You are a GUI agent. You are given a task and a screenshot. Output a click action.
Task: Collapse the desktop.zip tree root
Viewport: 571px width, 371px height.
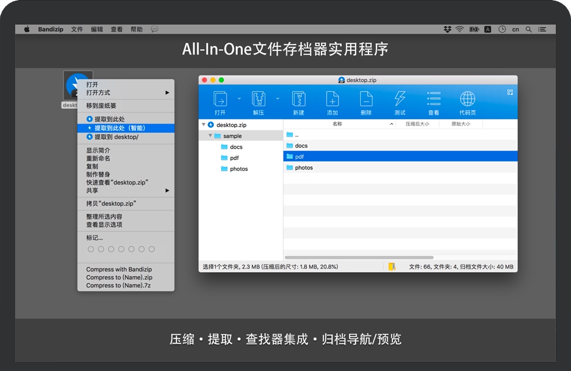(x=203, y=125)
